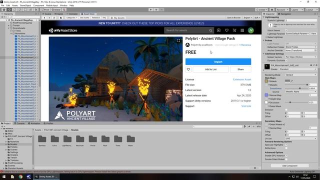Switch to the Navigation tab
Image resolution: width=320 pixels, height=180 pixels.
pos(284,14)
